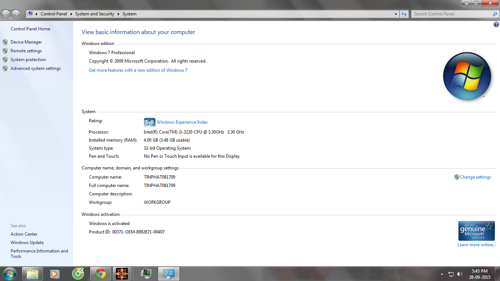Select the Windows is activated text
Image resolution: width=500 pixels, height=281 pixels.
tap(109, 224)
